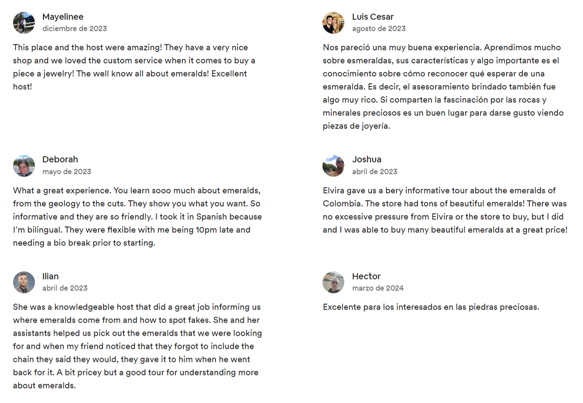Click the date 'diciembre de 2023'
Screen dimensions: 583x403
(x=75, y=28)
